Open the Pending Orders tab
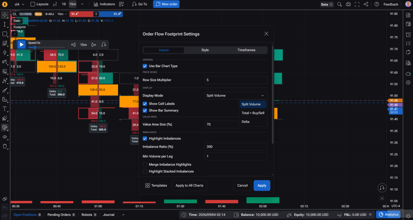 61,215
